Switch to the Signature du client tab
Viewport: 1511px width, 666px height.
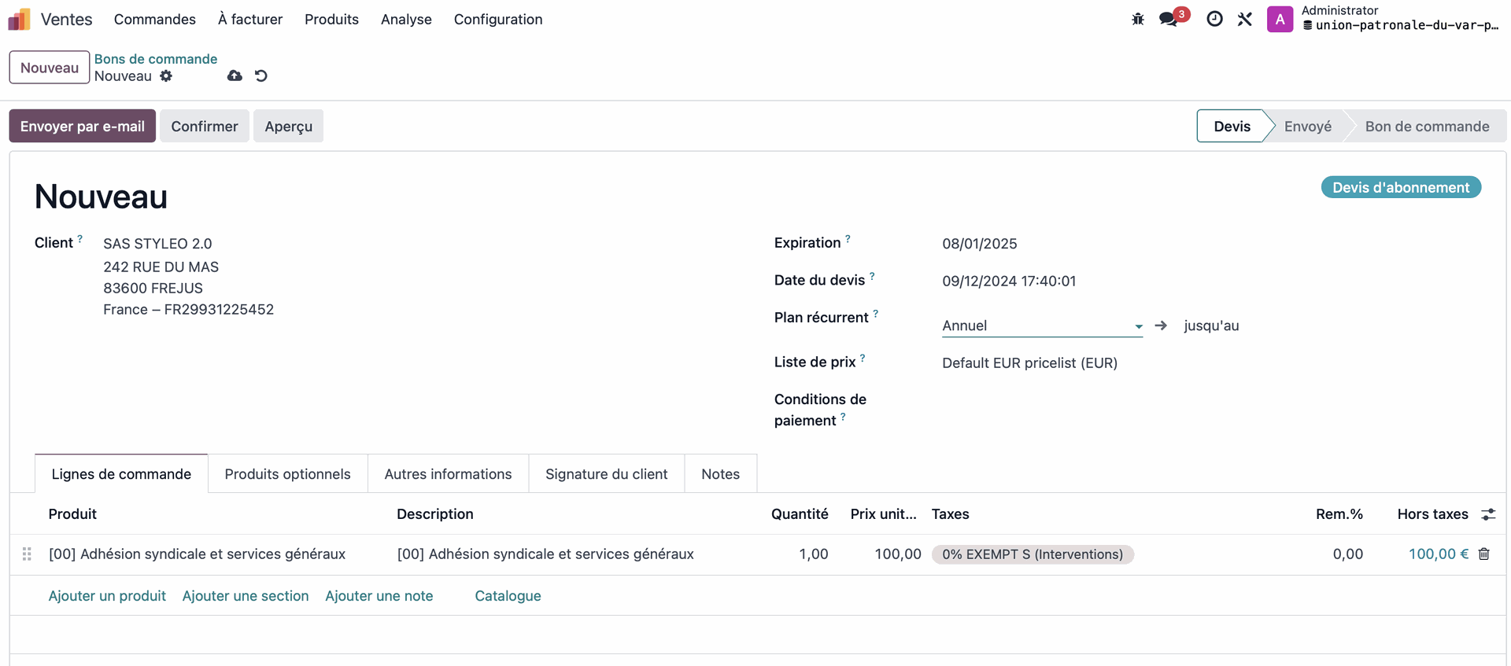click(606, 474)
